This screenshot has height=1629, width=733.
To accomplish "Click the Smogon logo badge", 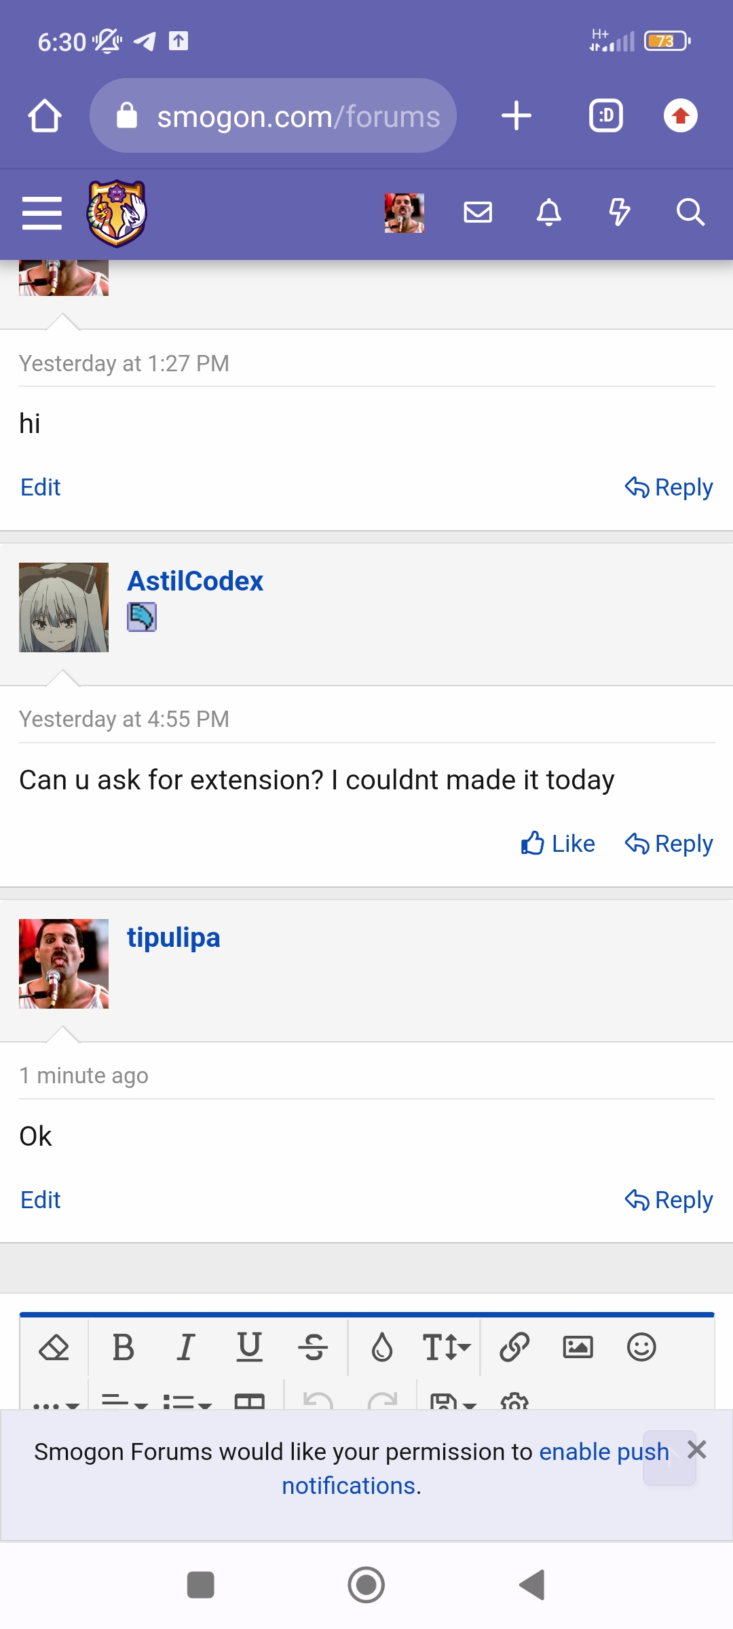I will coord(117,213).
